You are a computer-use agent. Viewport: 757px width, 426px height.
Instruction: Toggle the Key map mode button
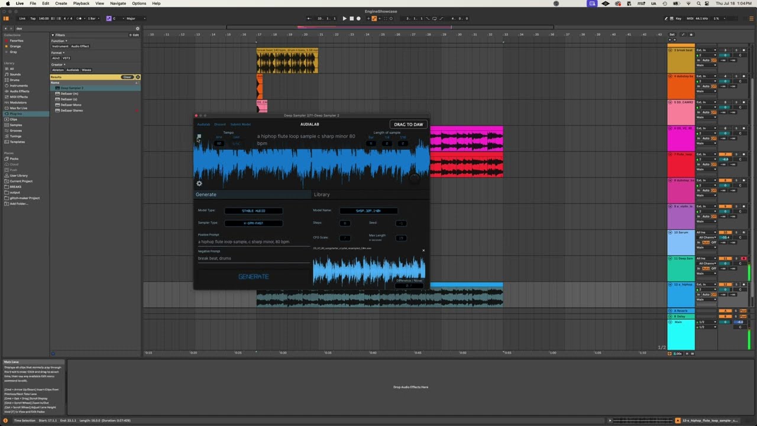(x=678, y=18)
